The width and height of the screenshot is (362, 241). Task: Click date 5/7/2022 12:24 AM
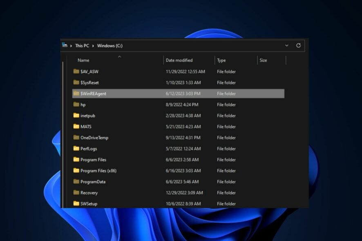coord(183,149)
